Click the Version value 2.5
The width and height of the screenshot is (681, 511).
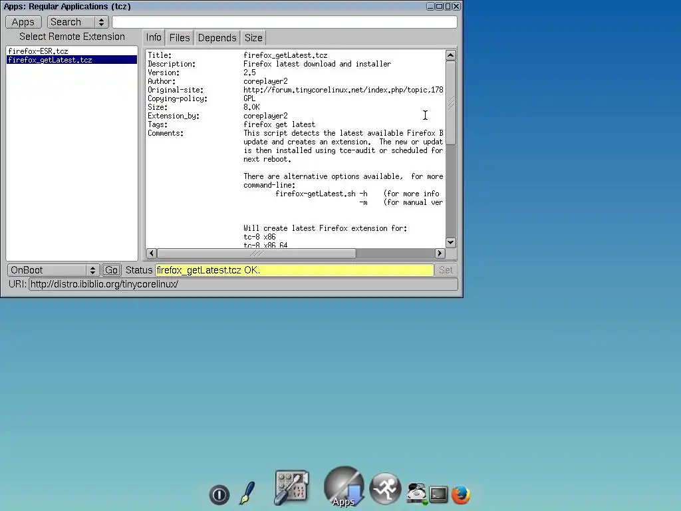[x=249, y=73]
